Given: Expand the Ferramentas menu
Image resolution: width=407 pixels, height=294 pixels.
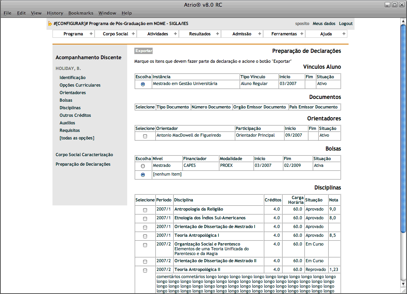Looking at the screenshot, I should [x=284, y=34].
